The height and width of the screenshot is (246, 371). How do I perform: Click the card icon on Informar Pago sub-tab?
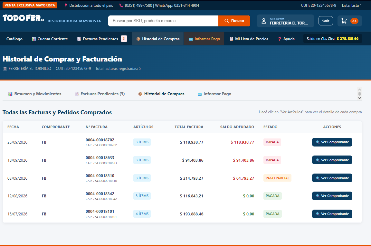click(200, 94)
